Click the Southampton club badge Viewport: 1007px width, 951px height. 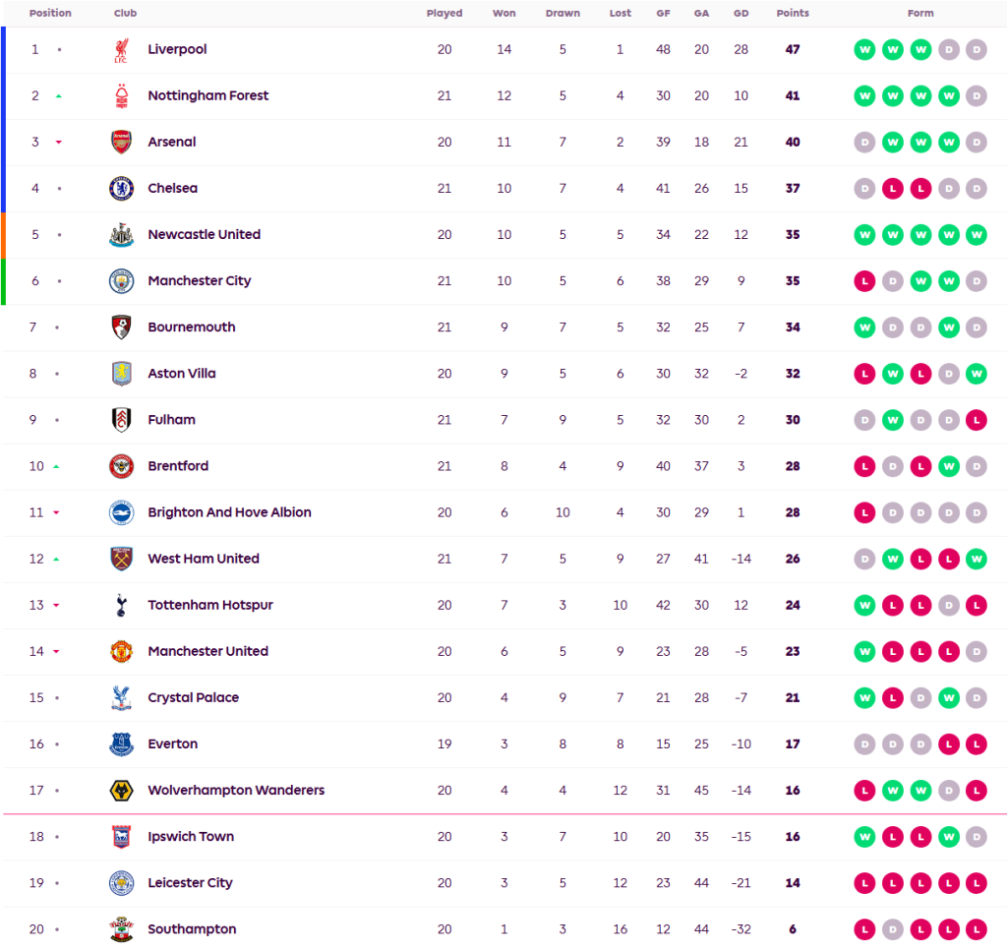(x=121, y=929)
